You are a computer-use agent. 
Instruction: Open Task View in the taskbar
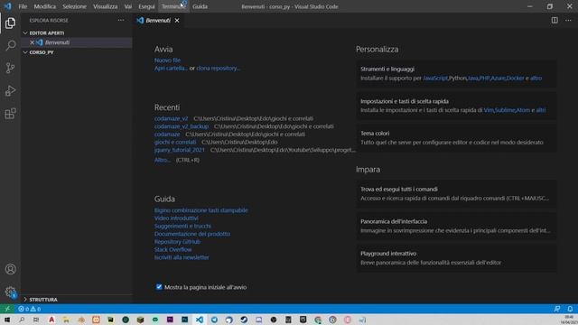pos(36,320)
